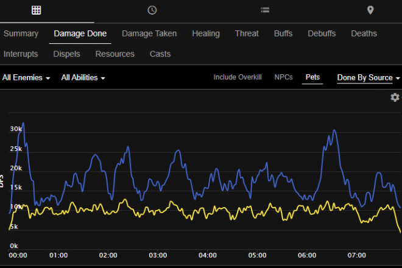Open the Deaths tab
402x268 pixels.
tap(364, 33)
